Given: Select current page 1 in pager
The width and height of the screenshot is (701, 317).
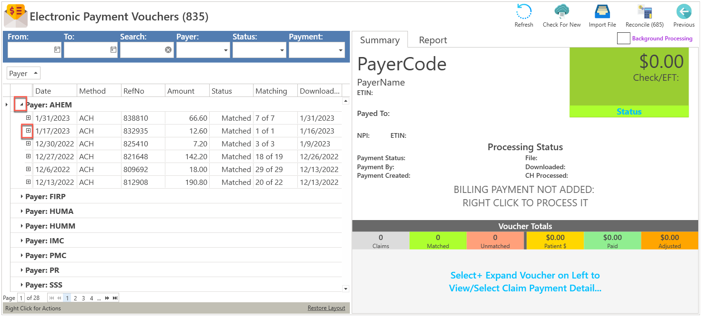Looking at the screenshot, I should (67, 298).
